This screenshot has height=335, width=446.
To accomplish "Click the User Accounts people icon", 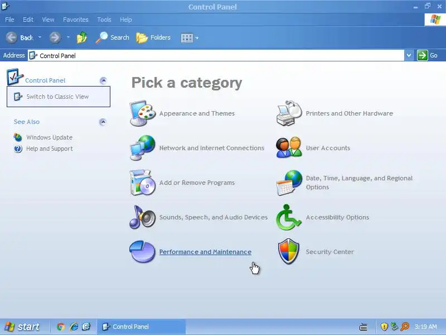I will (x=289, y=147).
